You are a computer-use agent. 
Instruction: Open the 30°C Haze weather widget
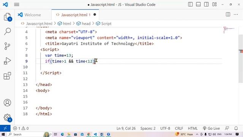(x=185, y=134)
